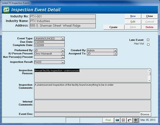Open the Performed By dropdown
The height and width of the screenshot is (125, 160).
click(63, 50)
